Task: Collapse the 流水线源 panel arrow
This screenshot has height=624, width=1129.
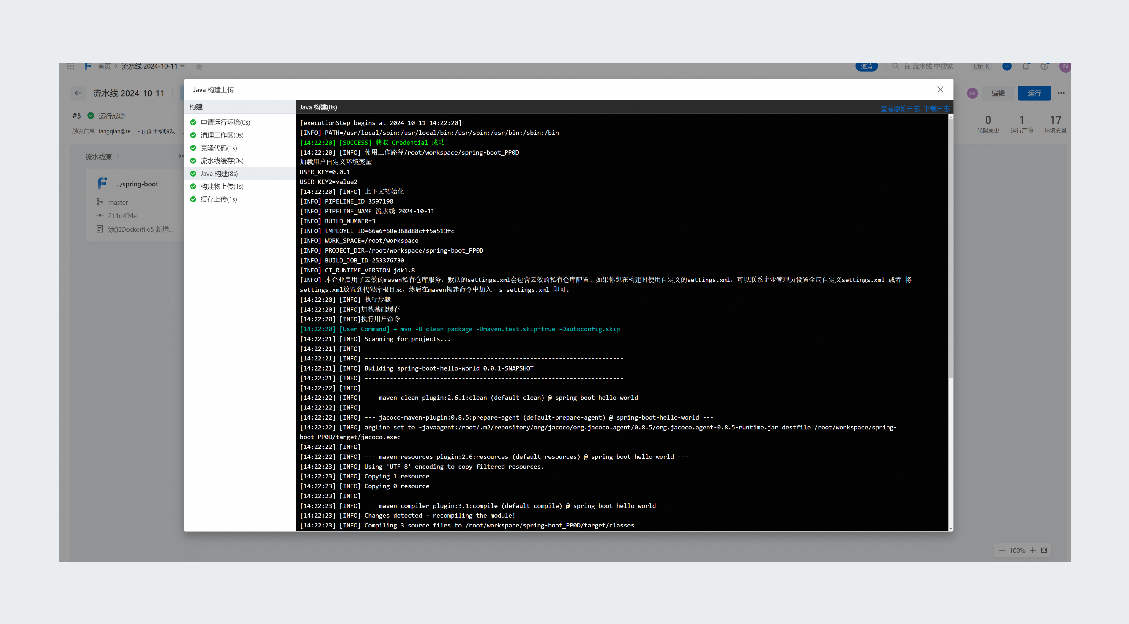Action: click(180, 156)
